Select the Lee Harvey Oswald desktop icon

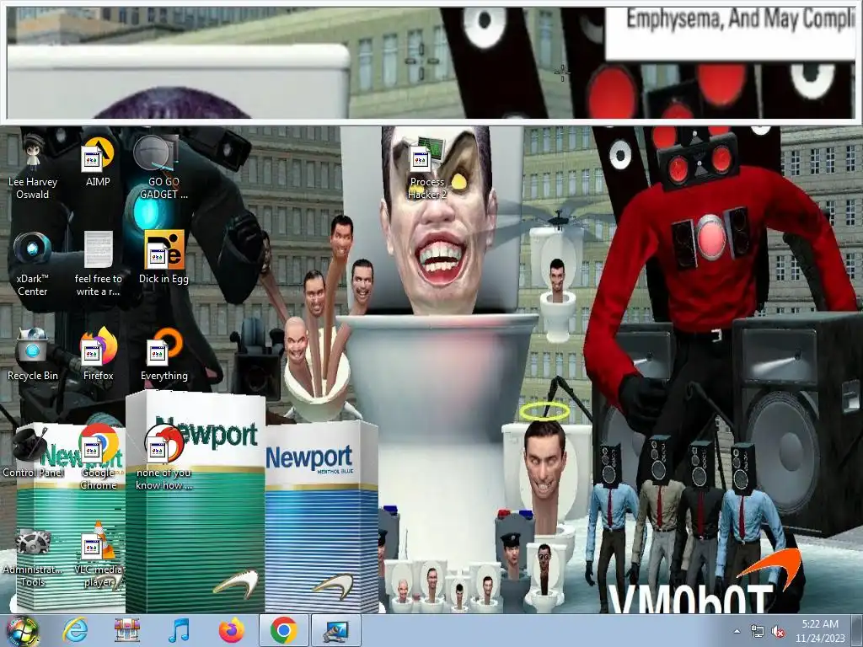[33, 166]
